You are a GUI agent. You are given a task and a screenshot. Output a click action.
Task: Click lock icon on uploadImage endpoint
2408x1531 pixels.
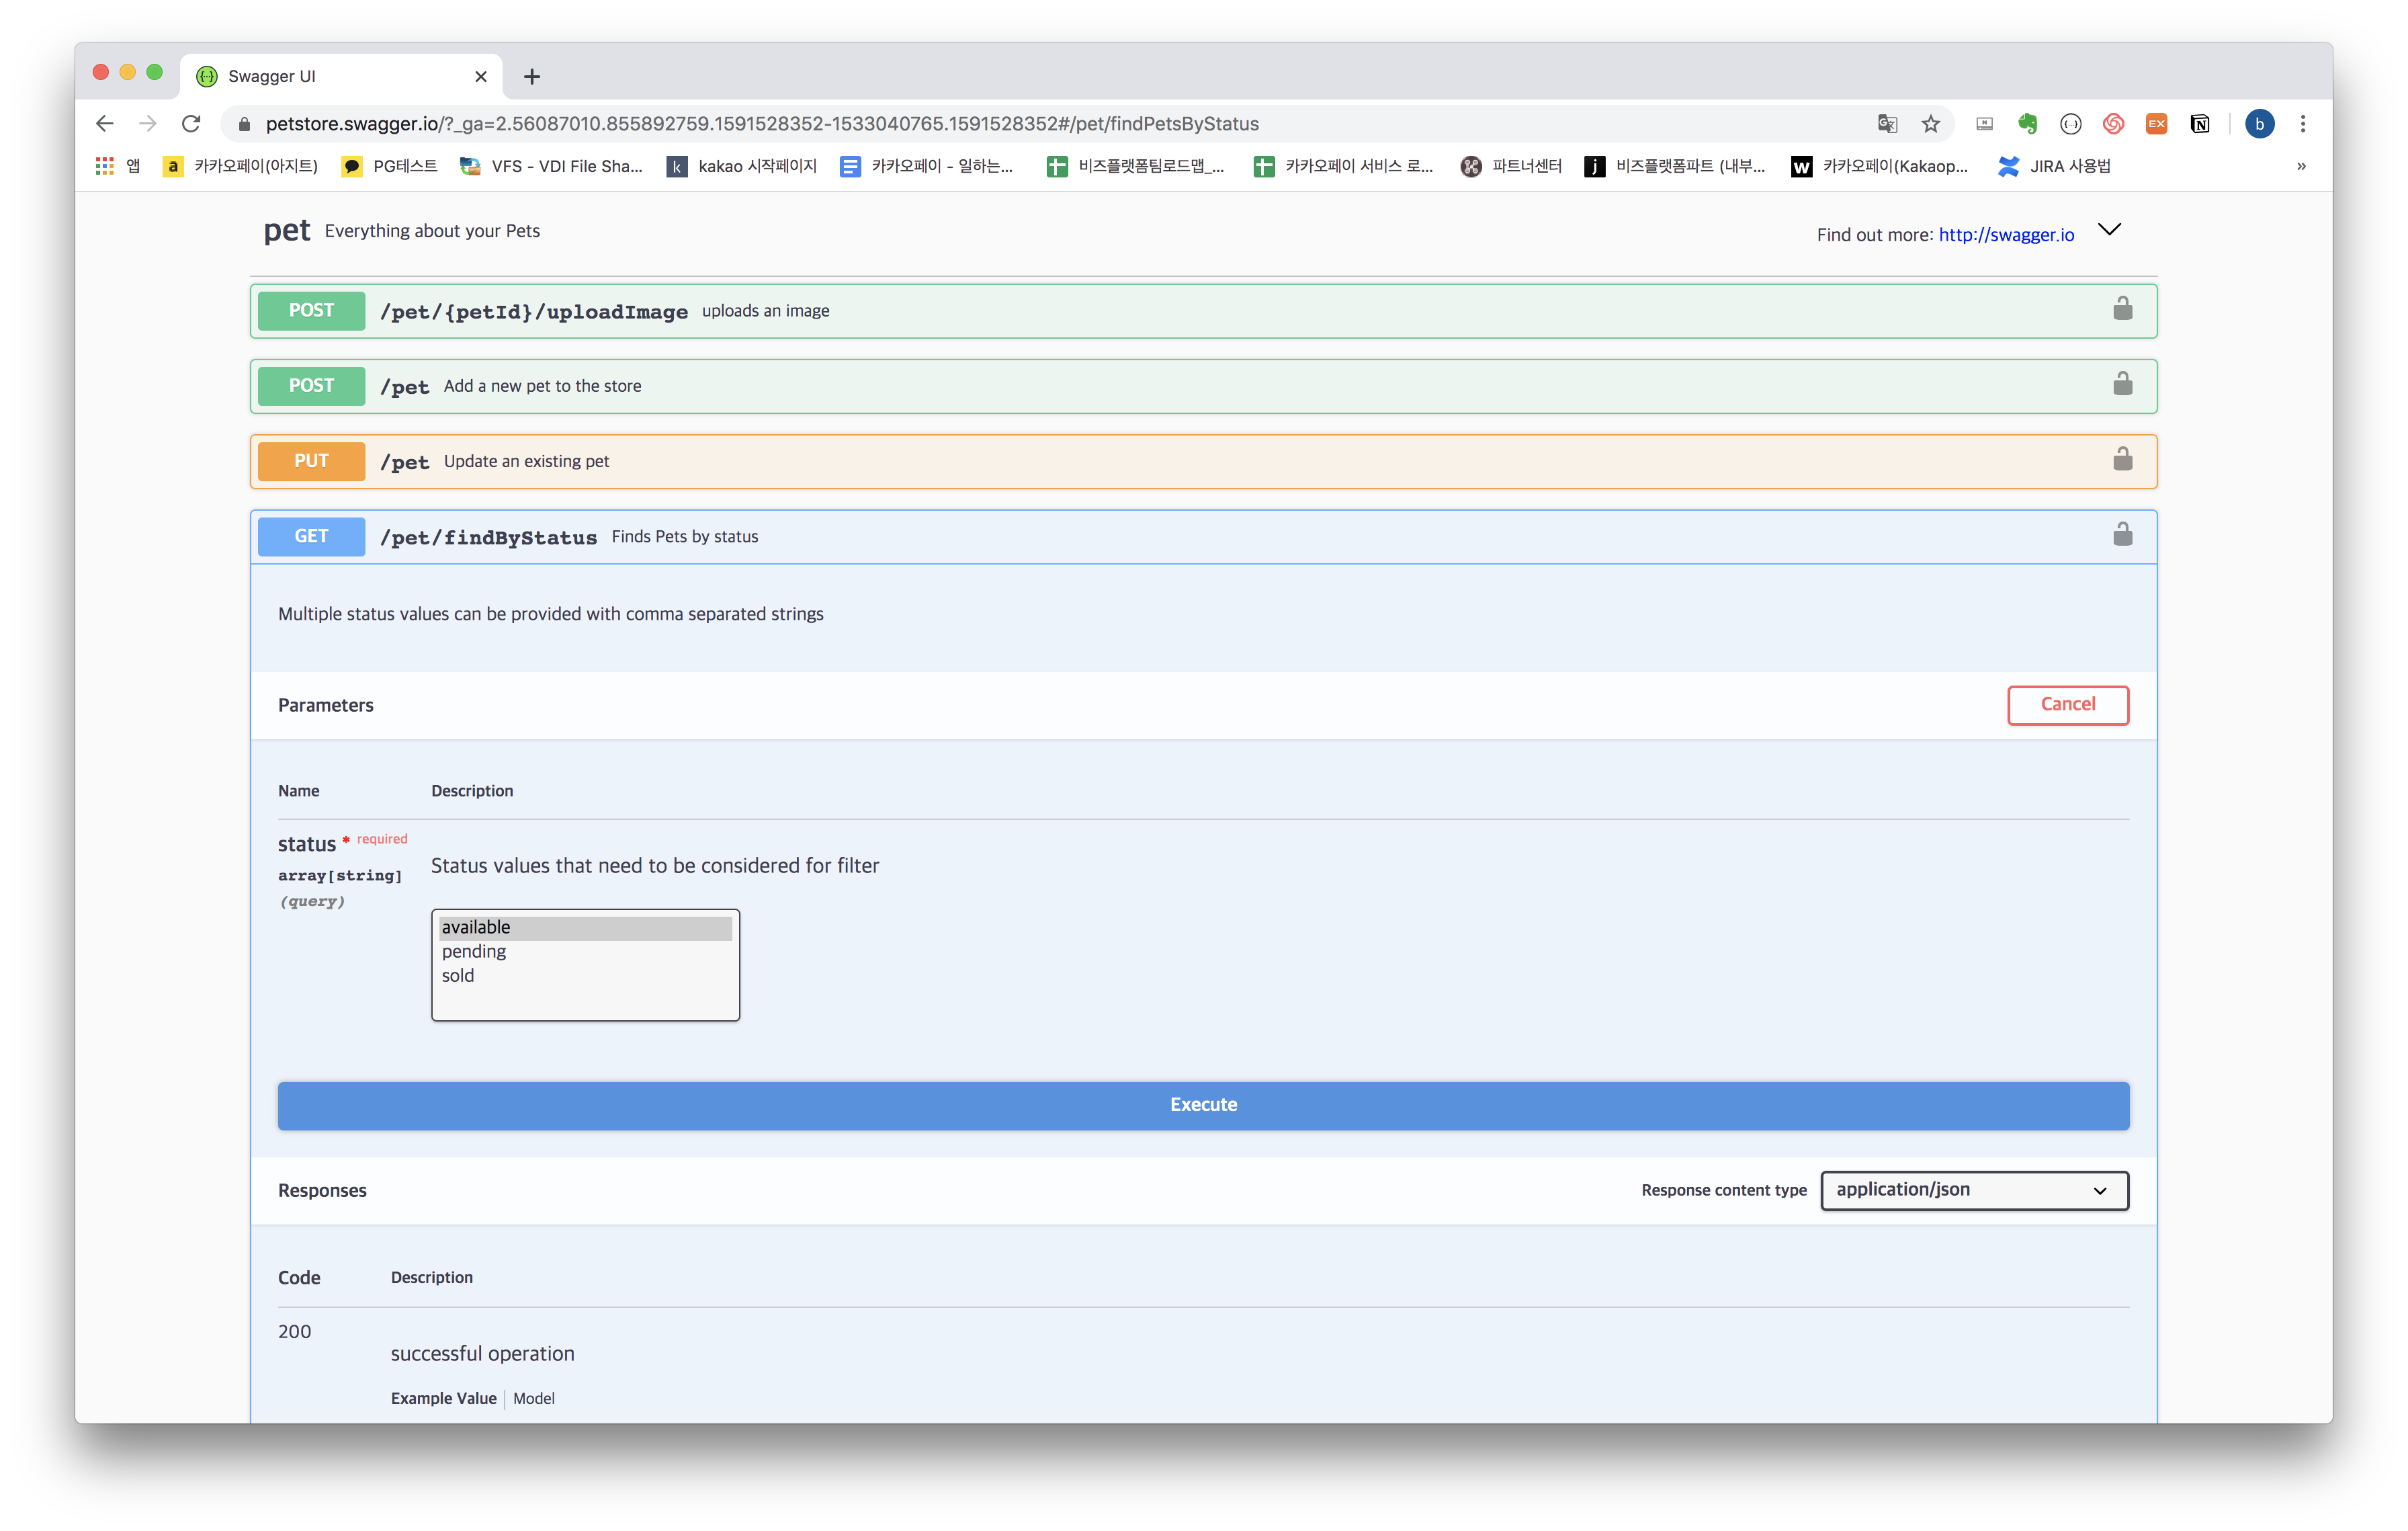pos(2122,309)
